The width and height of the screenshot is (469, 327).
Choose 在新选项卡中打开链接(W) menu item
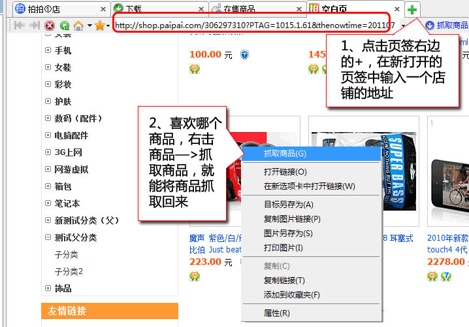coord(312,186)
